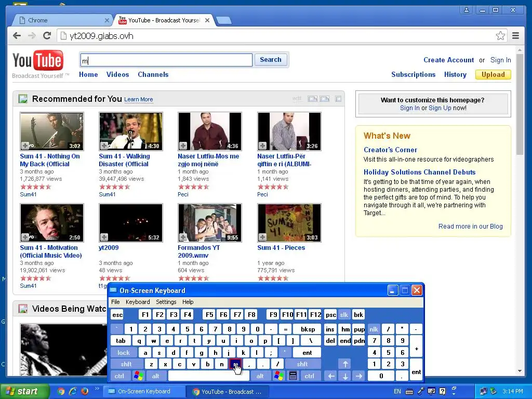This screenshot has width=532, height=399.
Task: Launch Internet Explorer from quick launch
Action: coord(73,391)
